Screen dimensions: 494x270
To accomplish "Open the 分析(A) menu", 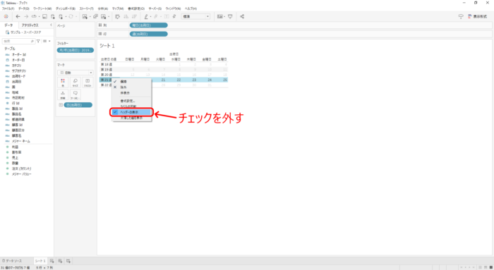I will tap(103, 8).
